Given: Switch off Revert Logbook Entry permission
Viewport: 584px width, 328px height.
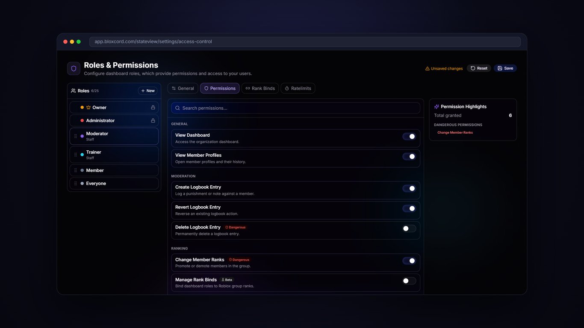Looking at the screenshot, I should (x=409, y=208).
